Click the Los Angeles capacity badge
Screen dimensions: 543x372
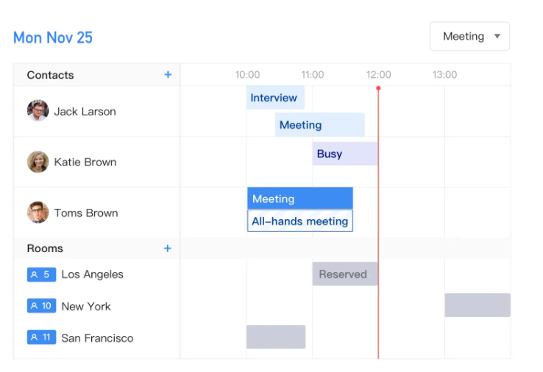tap(42, 274)
